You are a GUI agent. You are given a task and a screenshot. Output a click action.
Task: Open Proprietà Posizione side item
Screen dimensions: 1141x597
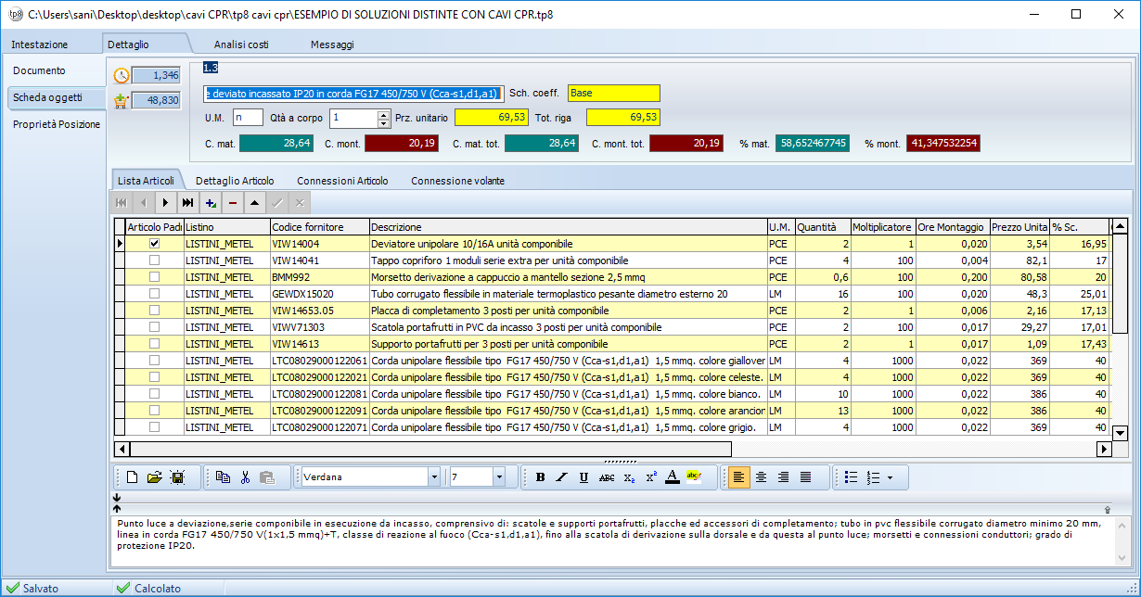[x=56, y=124]
